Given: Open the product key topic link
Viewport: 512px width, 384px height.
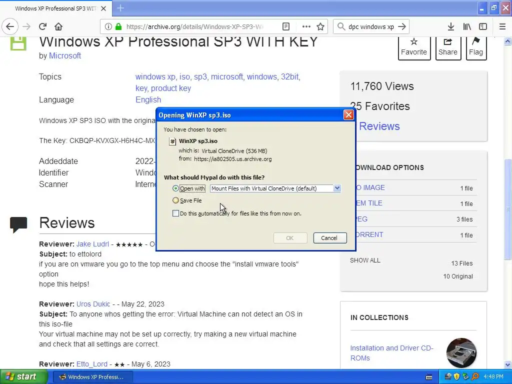Looking at the screenshot, I should 171,88.
